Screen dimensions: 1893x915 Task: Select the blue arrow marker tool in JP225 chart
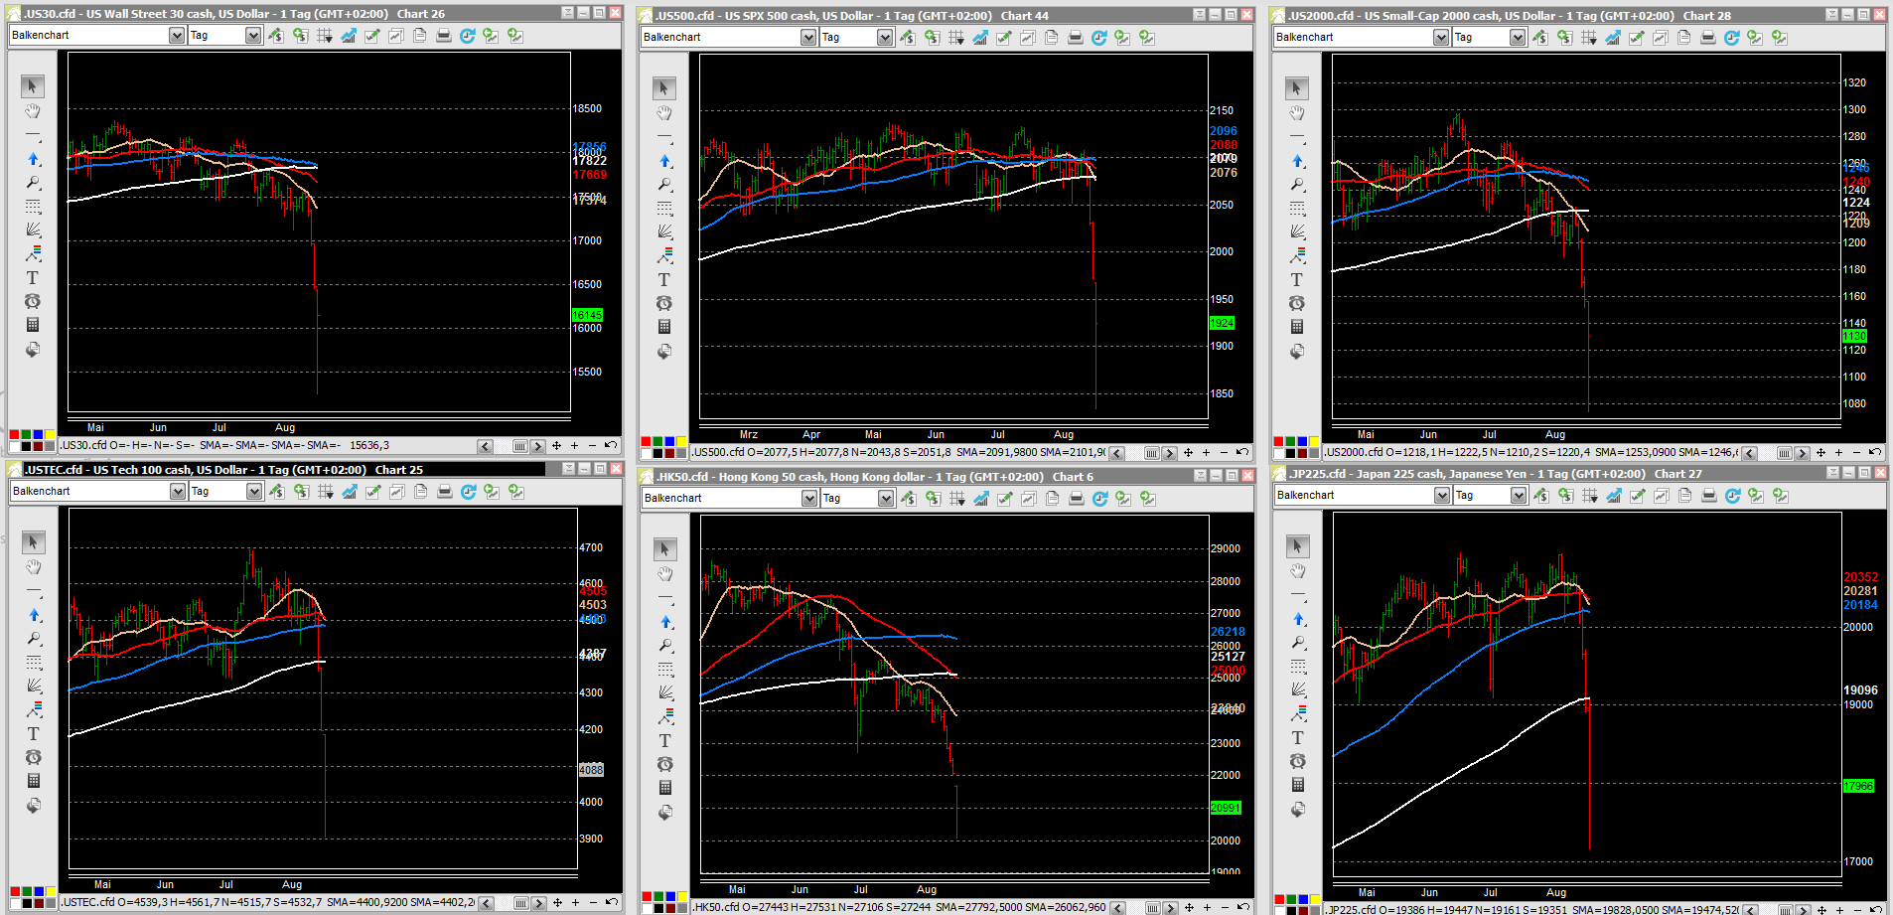[x=1298, y=619]
